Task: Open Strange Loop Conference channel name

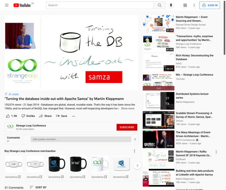Action: (31, 125)
